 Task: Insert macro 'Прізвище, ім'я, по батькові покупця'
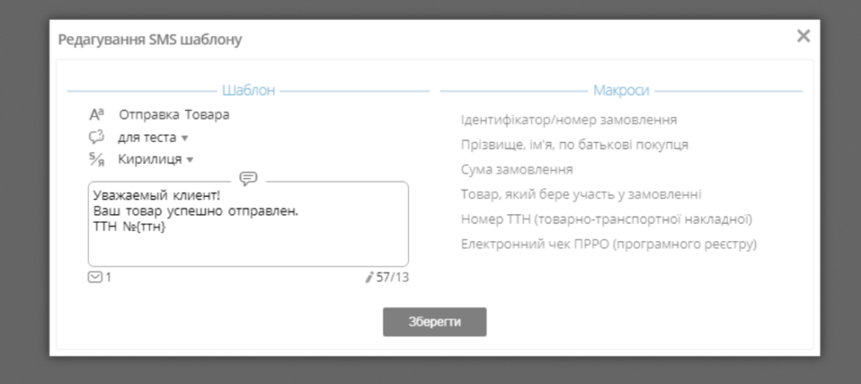574,145
